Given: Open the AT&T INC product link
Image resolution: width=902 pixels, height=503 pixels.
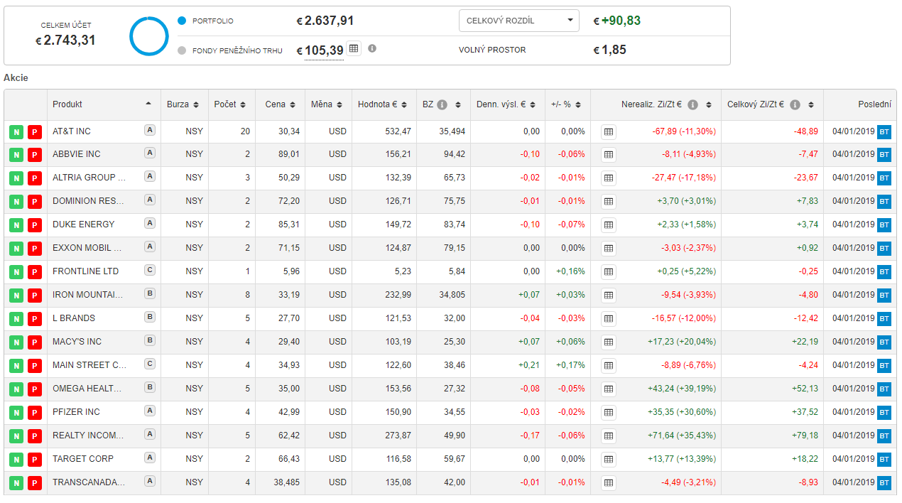Looking at the screenshot, I should pos(72,131).
